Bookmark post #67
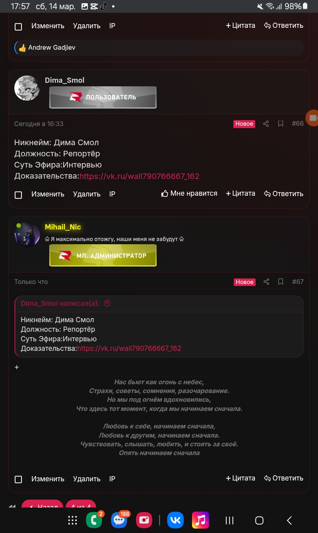Screen dimensions: 318x533 281,282
